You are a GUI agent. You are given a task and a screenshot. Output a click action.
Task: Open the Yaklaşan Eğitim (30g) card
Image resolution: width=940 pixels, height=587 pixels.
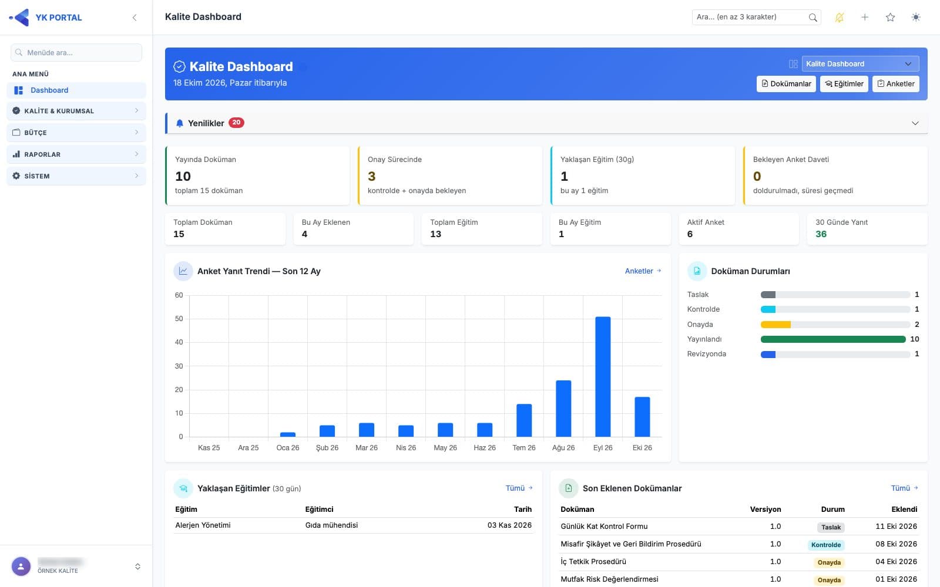tap(643, 176)
